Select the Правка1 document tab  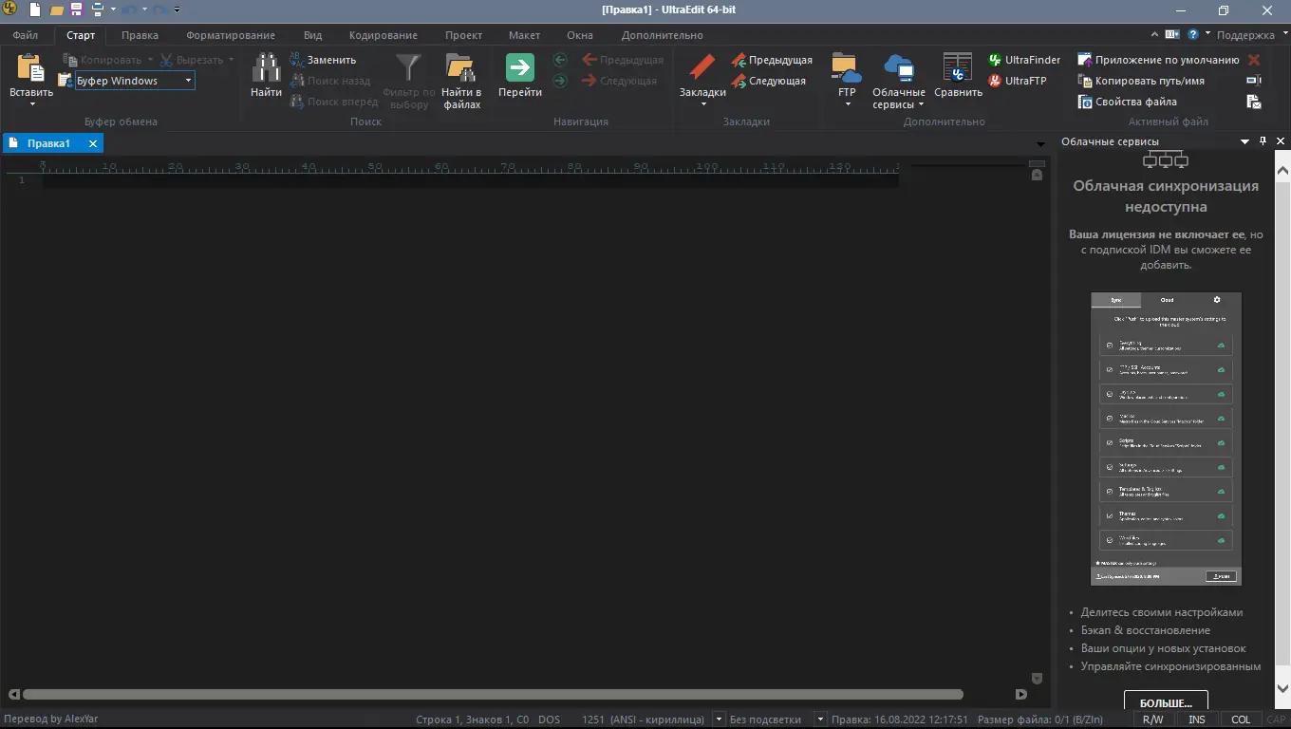point(48,143)
